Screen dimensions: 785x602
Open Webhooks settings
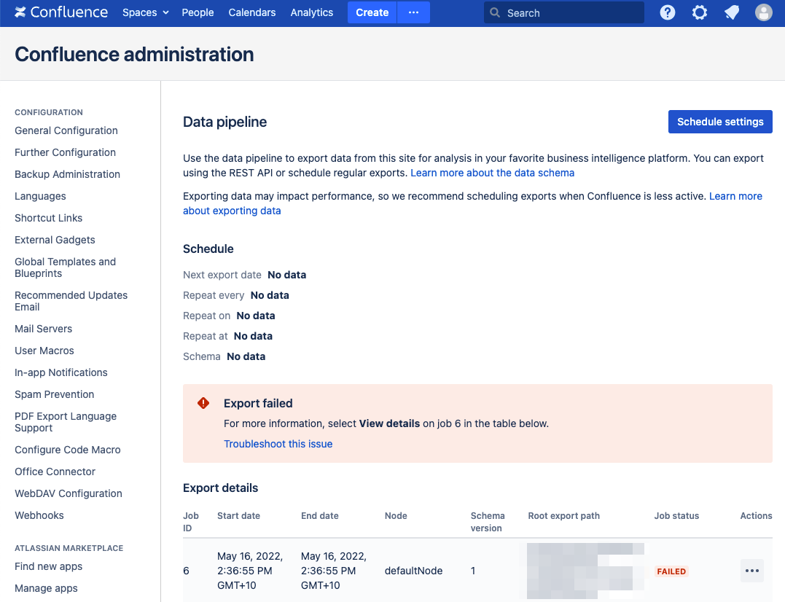[39, 515]
